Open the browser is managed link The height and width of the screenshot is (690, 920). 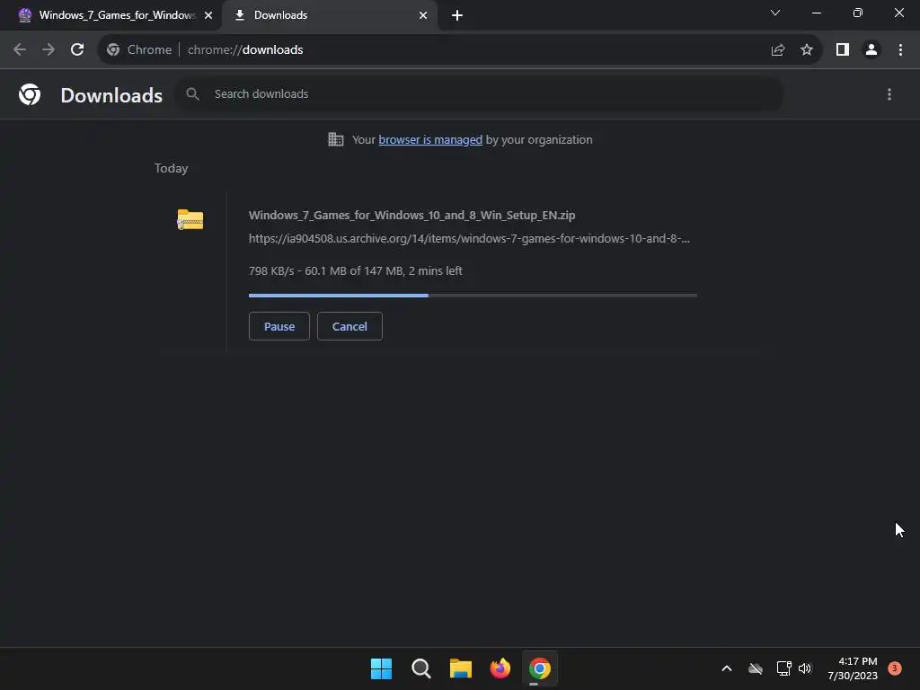(430, 139)
